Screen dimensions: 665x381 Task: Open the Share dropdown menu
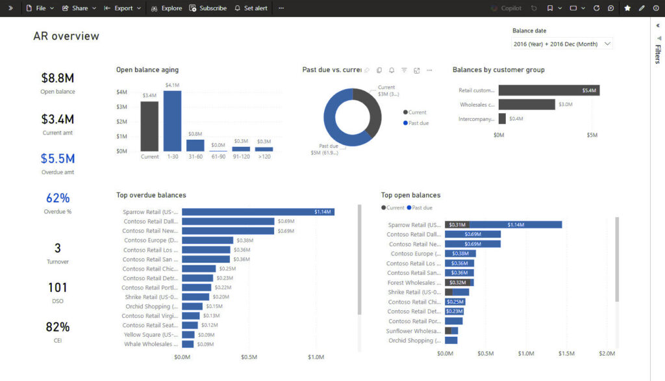pos(79,8)
